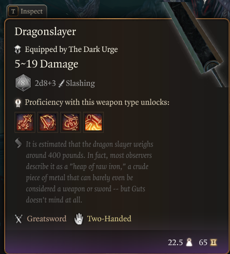Click the 5~19 Damage text
The image size is (230, 254).
click(x=46, y=64)
